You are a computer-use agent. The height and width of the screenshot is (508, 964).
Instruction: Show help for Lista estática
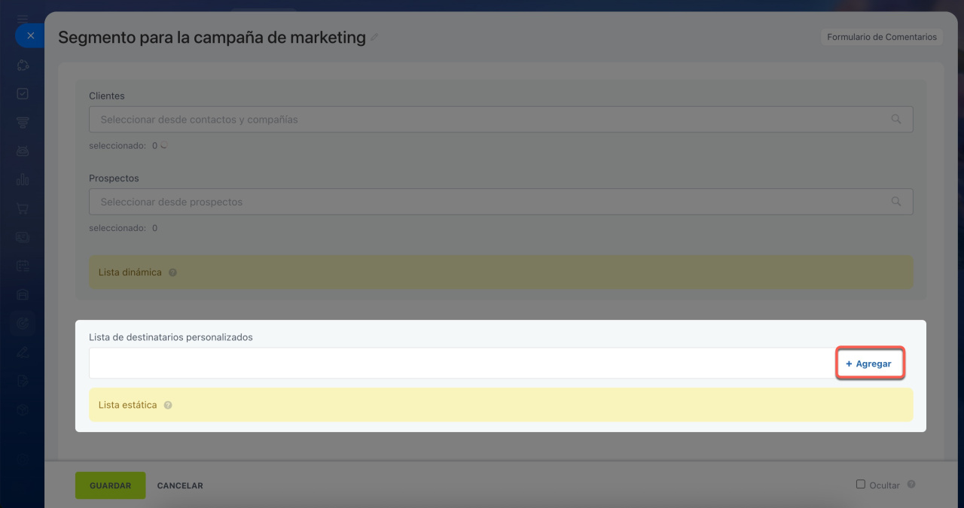coord(168,405)
